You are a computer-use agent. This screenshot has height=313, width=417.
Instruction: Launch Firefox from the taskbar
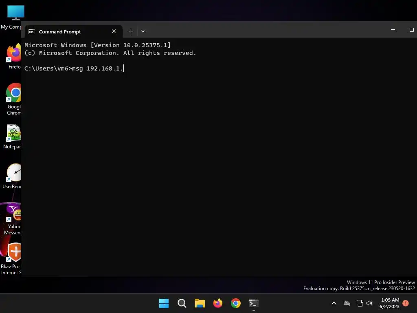(x=218, y=303)
